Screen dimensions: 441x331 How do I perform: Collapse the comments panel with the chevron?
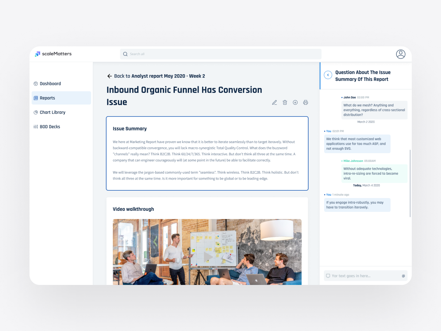pos(328,75)
